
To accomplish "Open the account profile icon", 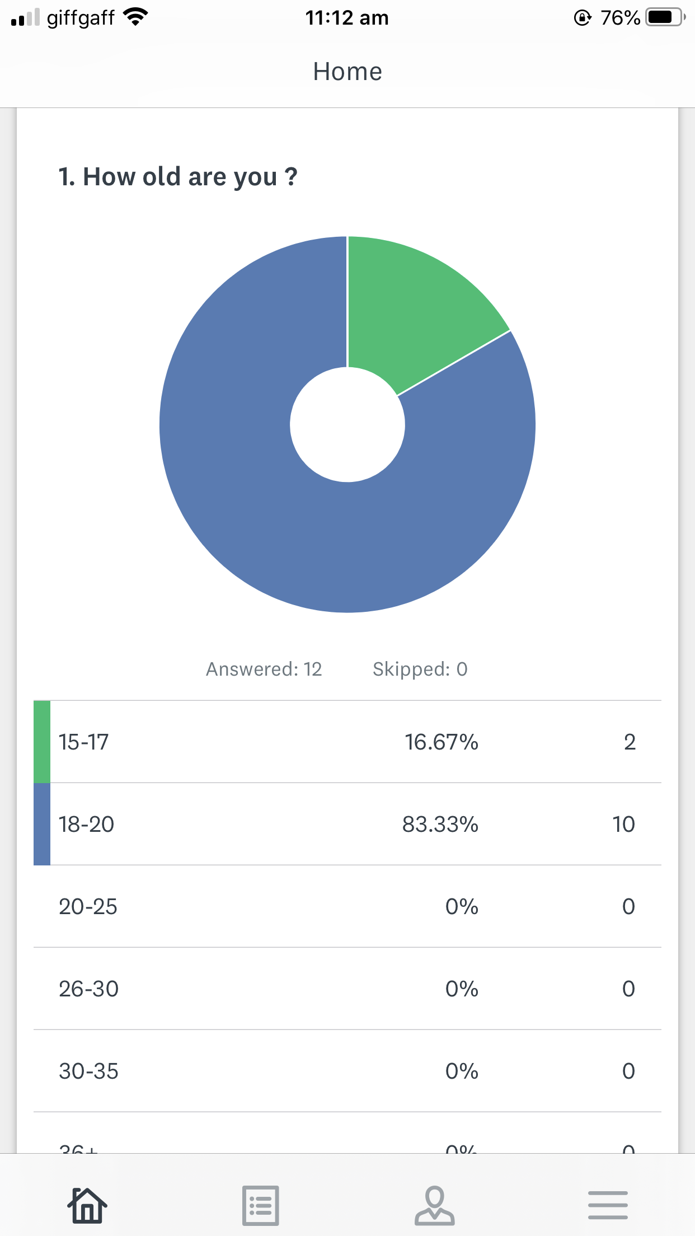I will point(434,1205).
